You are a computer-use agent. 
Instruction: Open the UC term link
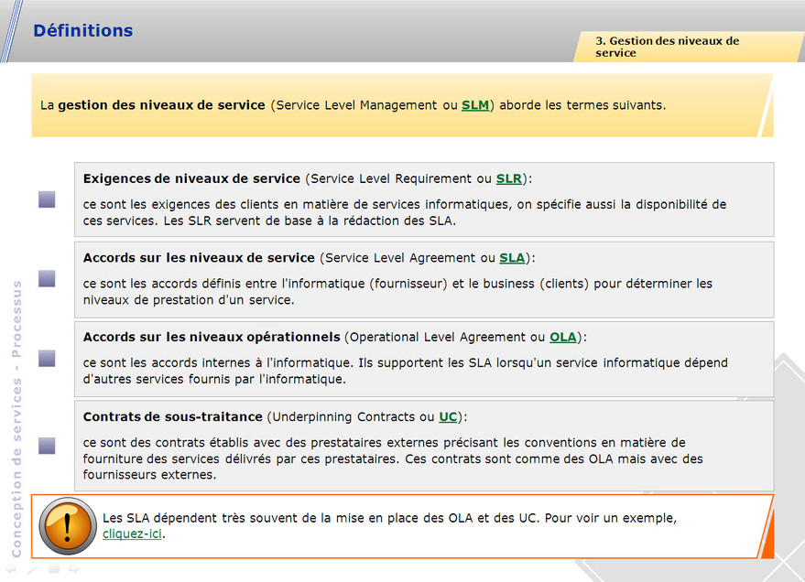pyautogui.click(x=448, y=417)
